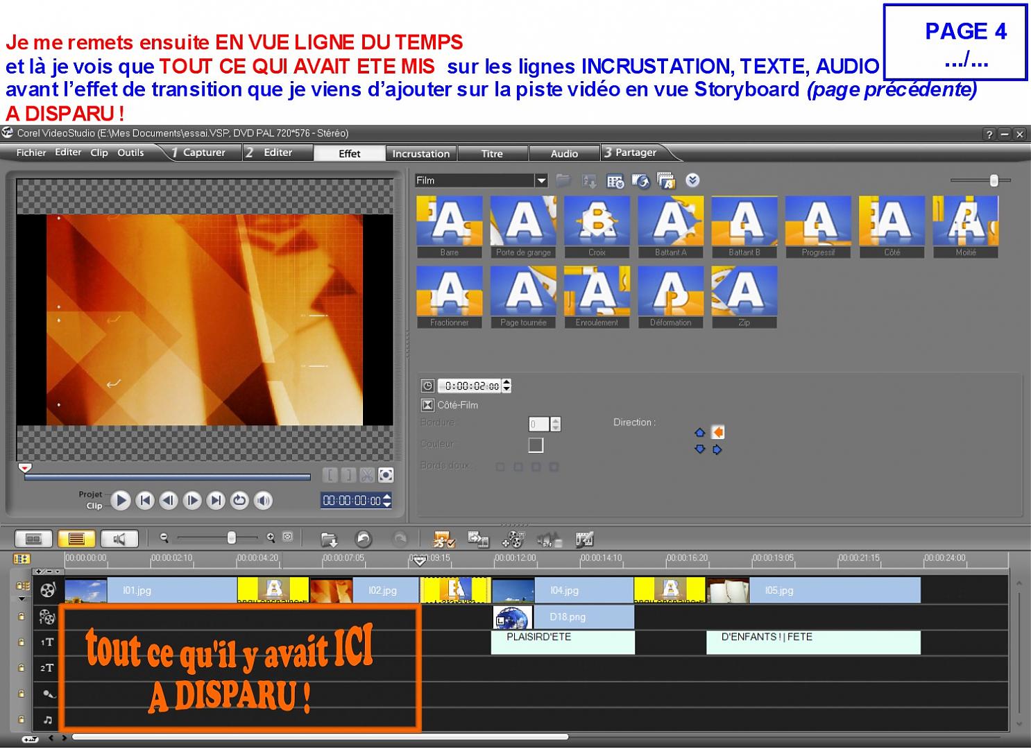
Task: Set direction arrow to up
Action: point(699,432)
